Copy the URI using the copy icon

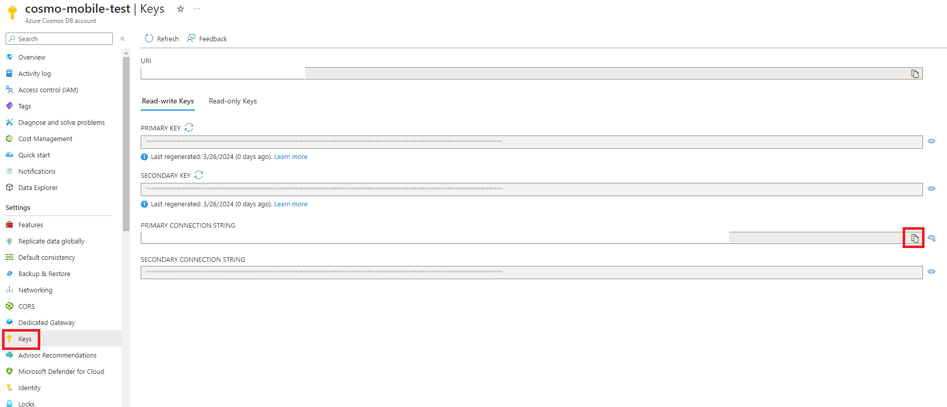click(914, 73)
